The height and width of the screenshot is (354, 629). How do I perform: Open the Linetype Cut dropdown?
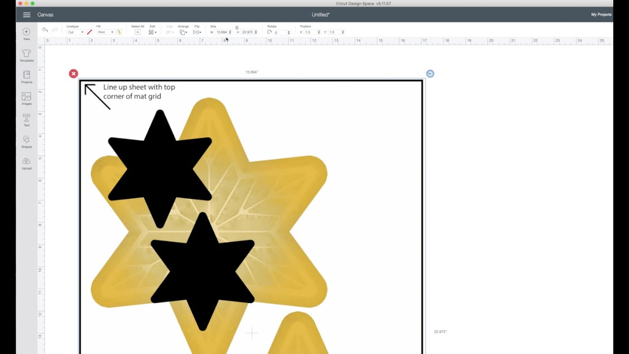click(x=76, y=32)
